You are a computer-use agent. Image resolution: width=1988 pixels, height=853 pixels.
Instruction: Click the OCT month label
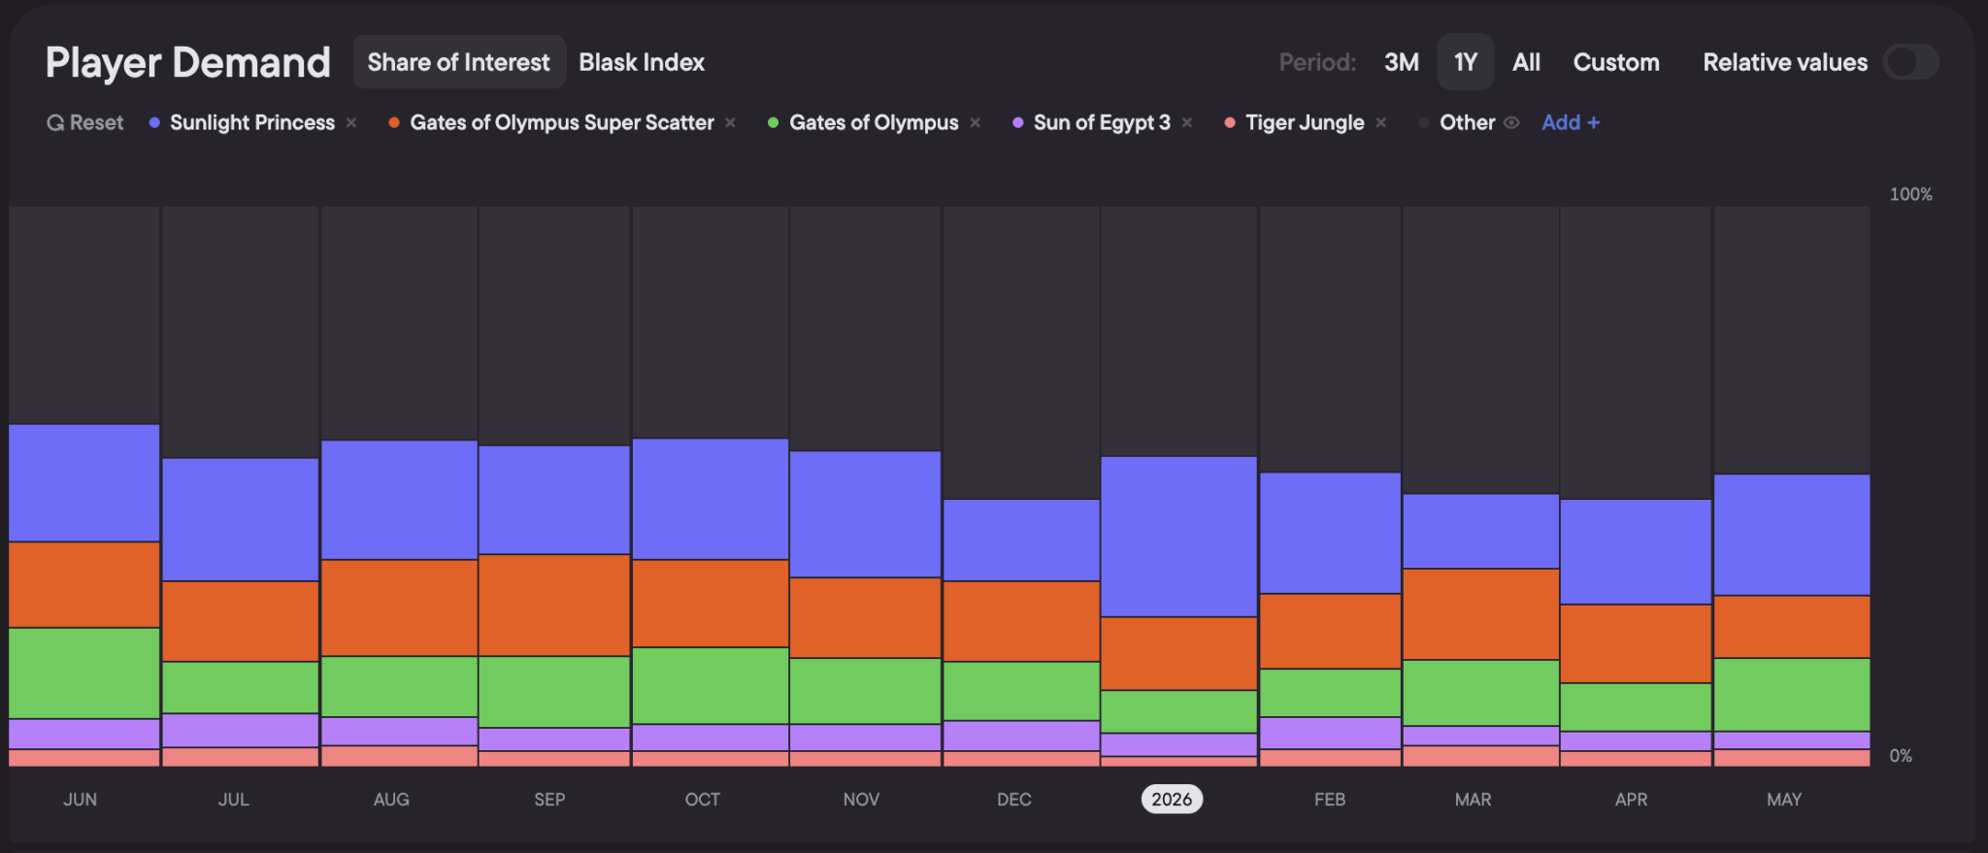(x=703, y=800)
